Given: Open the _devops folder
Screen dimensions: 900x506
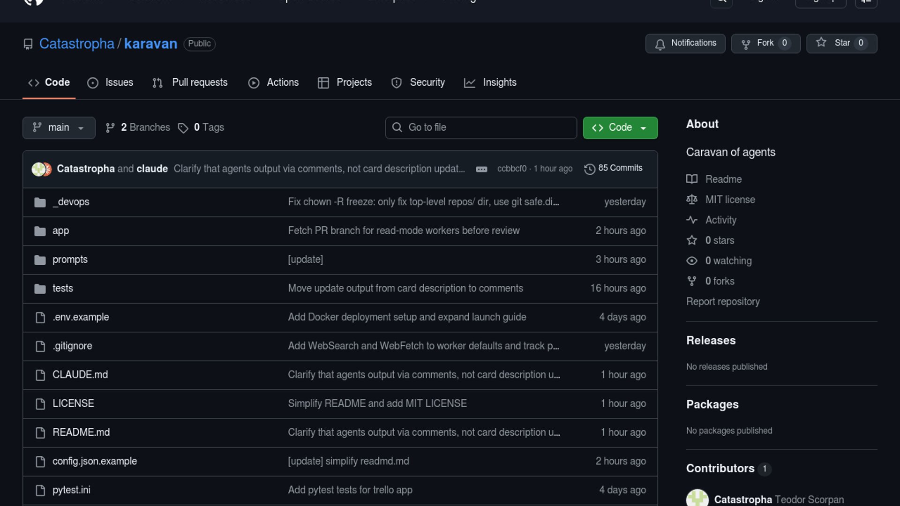Looking at the screenshot, I should tap(71, 202).
